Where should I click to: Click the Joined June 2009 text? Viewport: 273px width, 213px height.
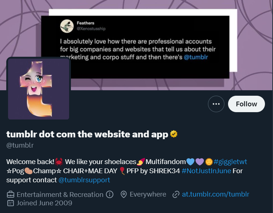(x=44, y=203)
